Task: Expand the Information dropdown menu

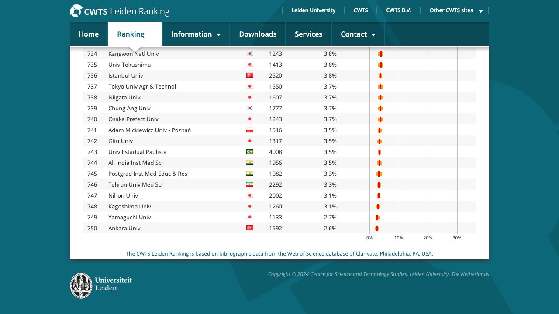Action: click(x=196, y=34)
